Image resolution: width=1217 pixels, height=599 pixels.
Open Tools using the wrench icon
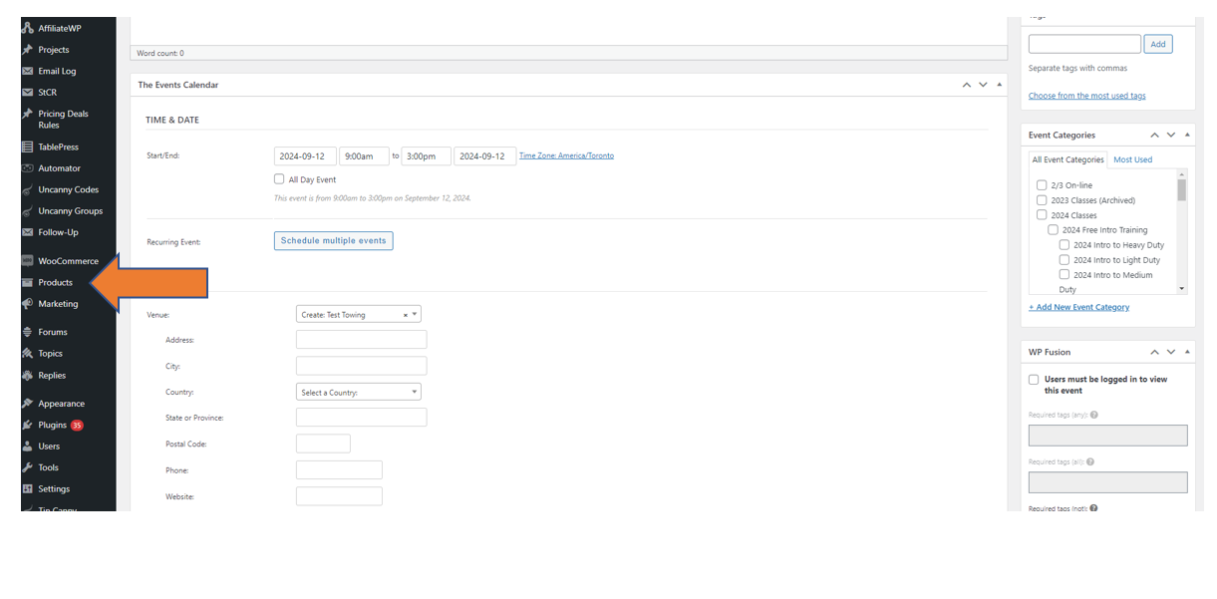28,467
